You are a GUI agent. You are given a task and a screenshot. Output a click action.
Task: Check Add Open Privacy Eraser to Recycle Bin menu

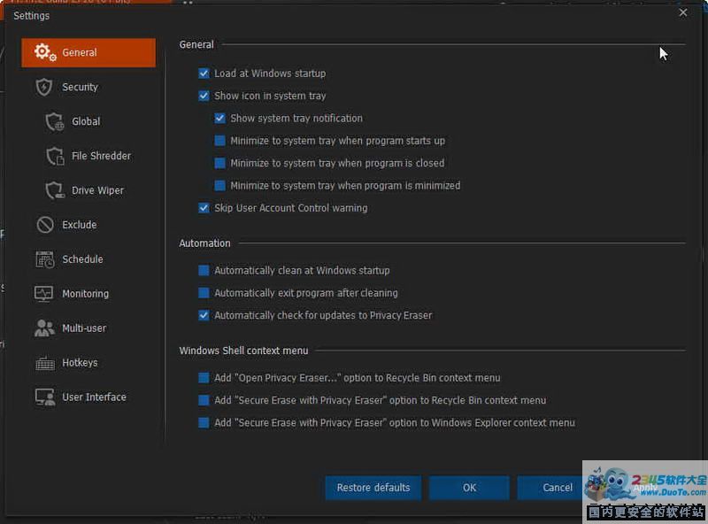204,378
